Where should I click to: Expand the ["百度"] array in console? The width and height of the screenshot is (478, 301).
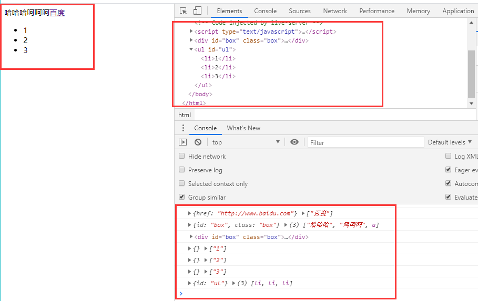coord(303,213)
